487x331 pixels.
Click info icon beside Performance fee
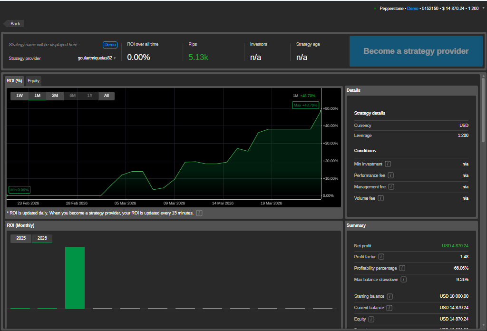click(391, 175)
